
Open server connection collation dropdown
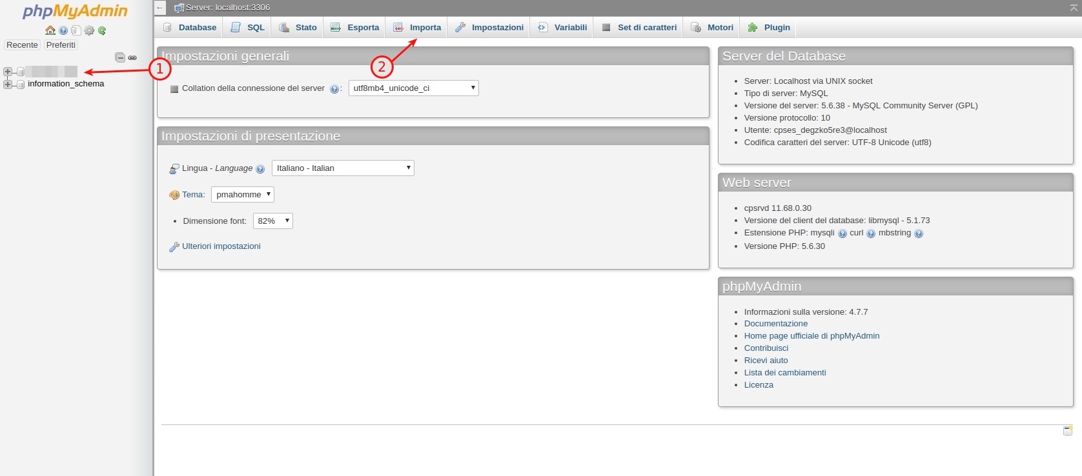pyautogui.click(x=414, y=88)
